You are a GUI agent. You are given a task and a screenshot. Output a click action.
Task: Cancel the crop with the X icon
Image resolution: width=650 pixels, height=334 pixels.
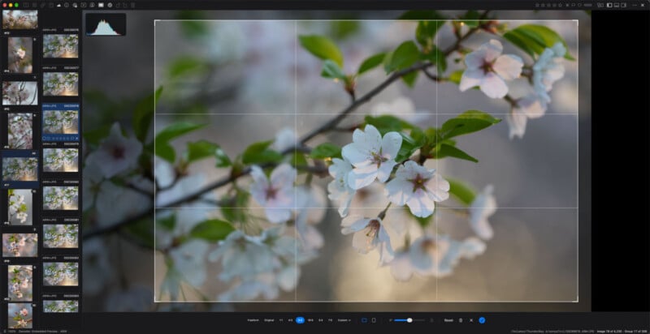point(471,320)
